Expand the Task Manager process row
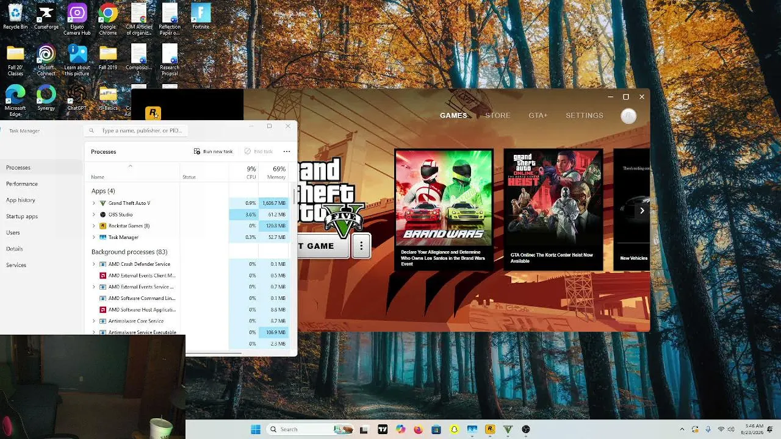Viewport: 781px width, 439px height. tap(94, 237)
